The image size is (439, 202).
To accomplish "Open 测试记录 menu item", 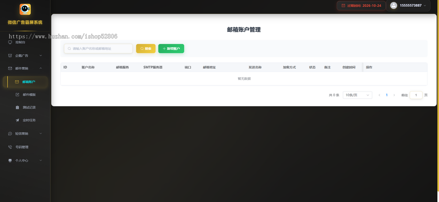I will click(x=25, y=108).
